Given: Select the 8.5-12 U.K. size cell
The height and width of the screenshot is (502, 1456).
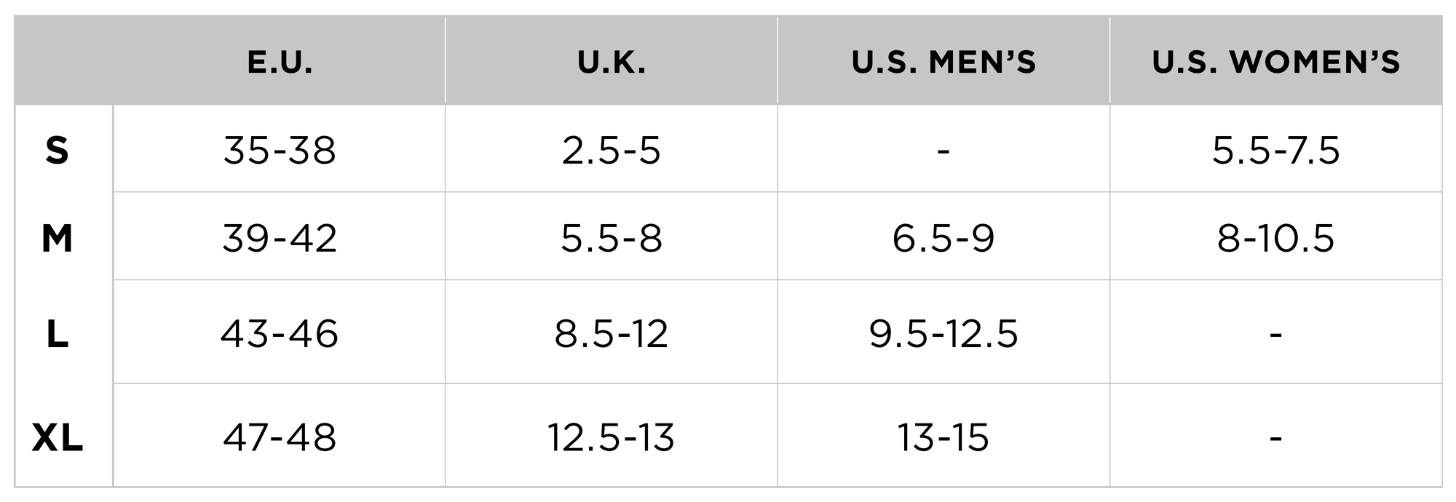Looking at the screenshot, I should click(612, 334).
